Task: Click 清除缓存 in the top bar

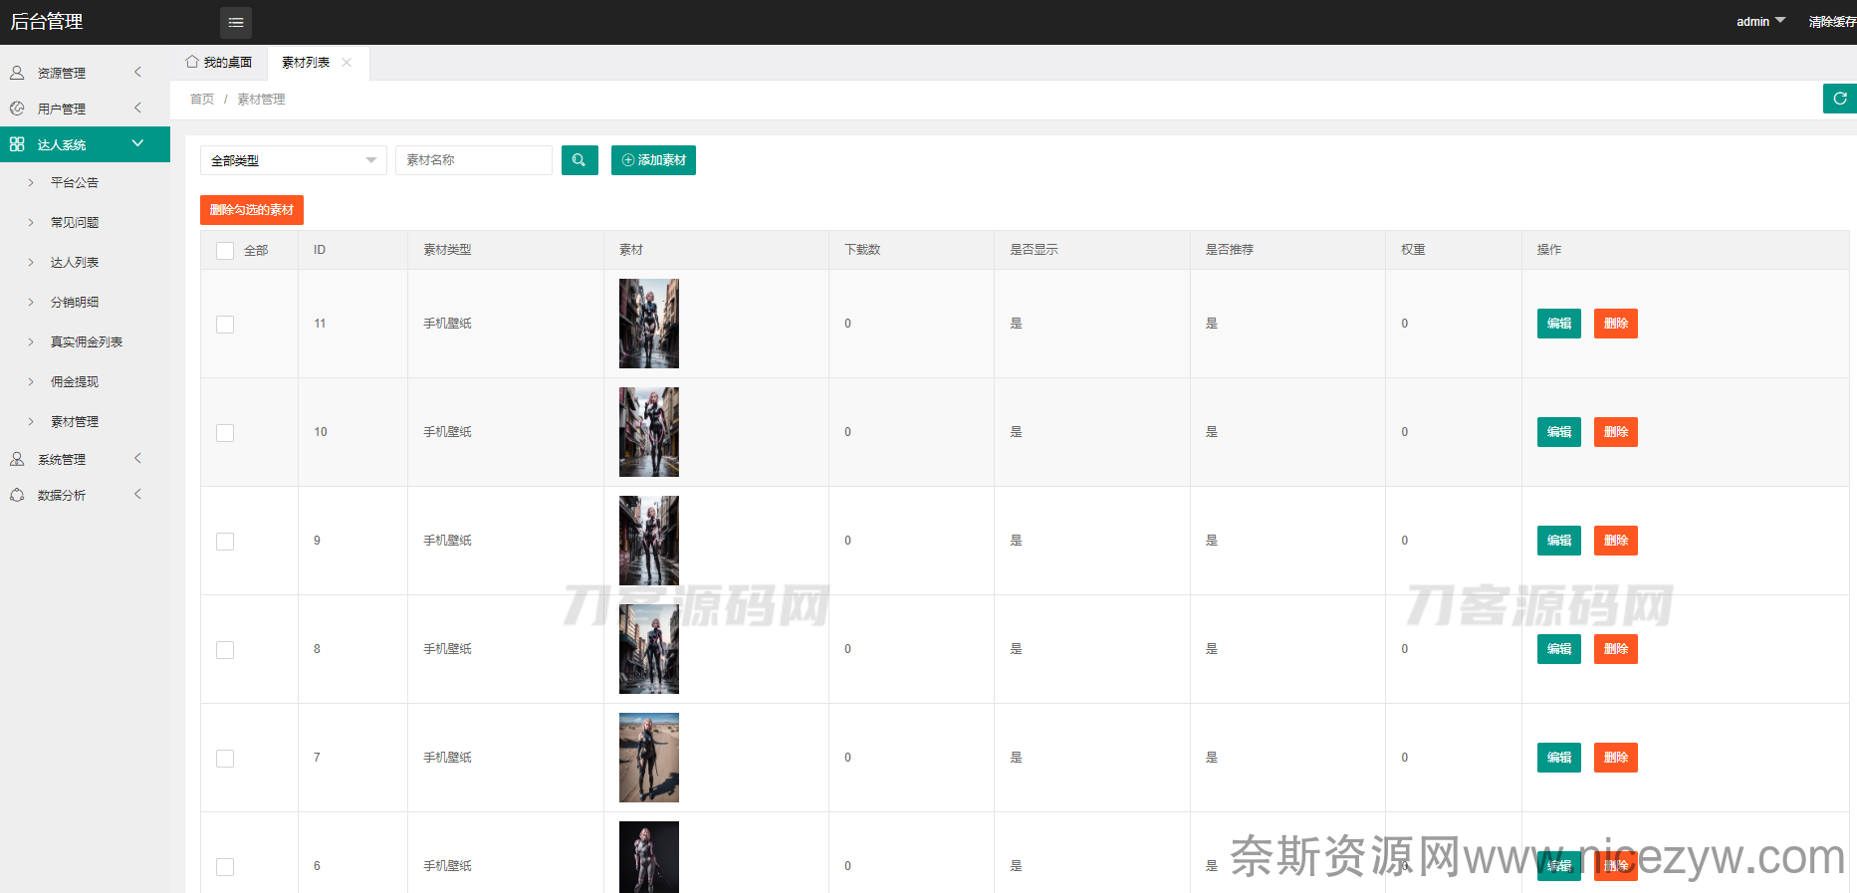Action: (1832, 22)
